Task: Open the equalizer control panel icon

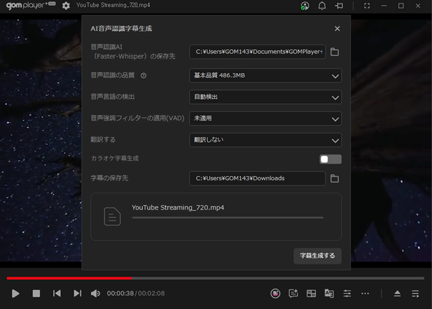Action: tap(347, 293)
